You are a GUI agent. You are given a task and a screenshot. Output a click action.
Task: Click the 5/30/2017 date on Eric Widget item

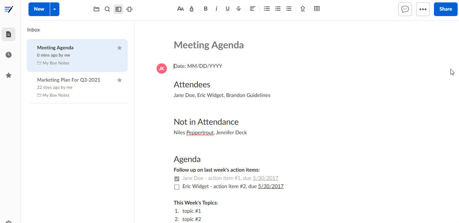click(271, 186)
